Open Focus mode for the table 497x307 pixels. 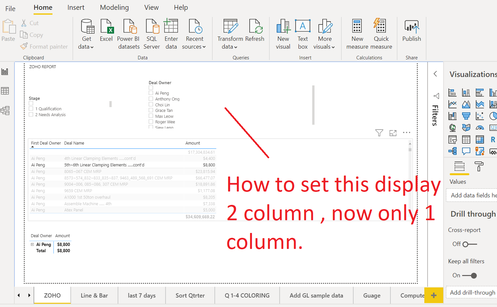tap(393, 133)
